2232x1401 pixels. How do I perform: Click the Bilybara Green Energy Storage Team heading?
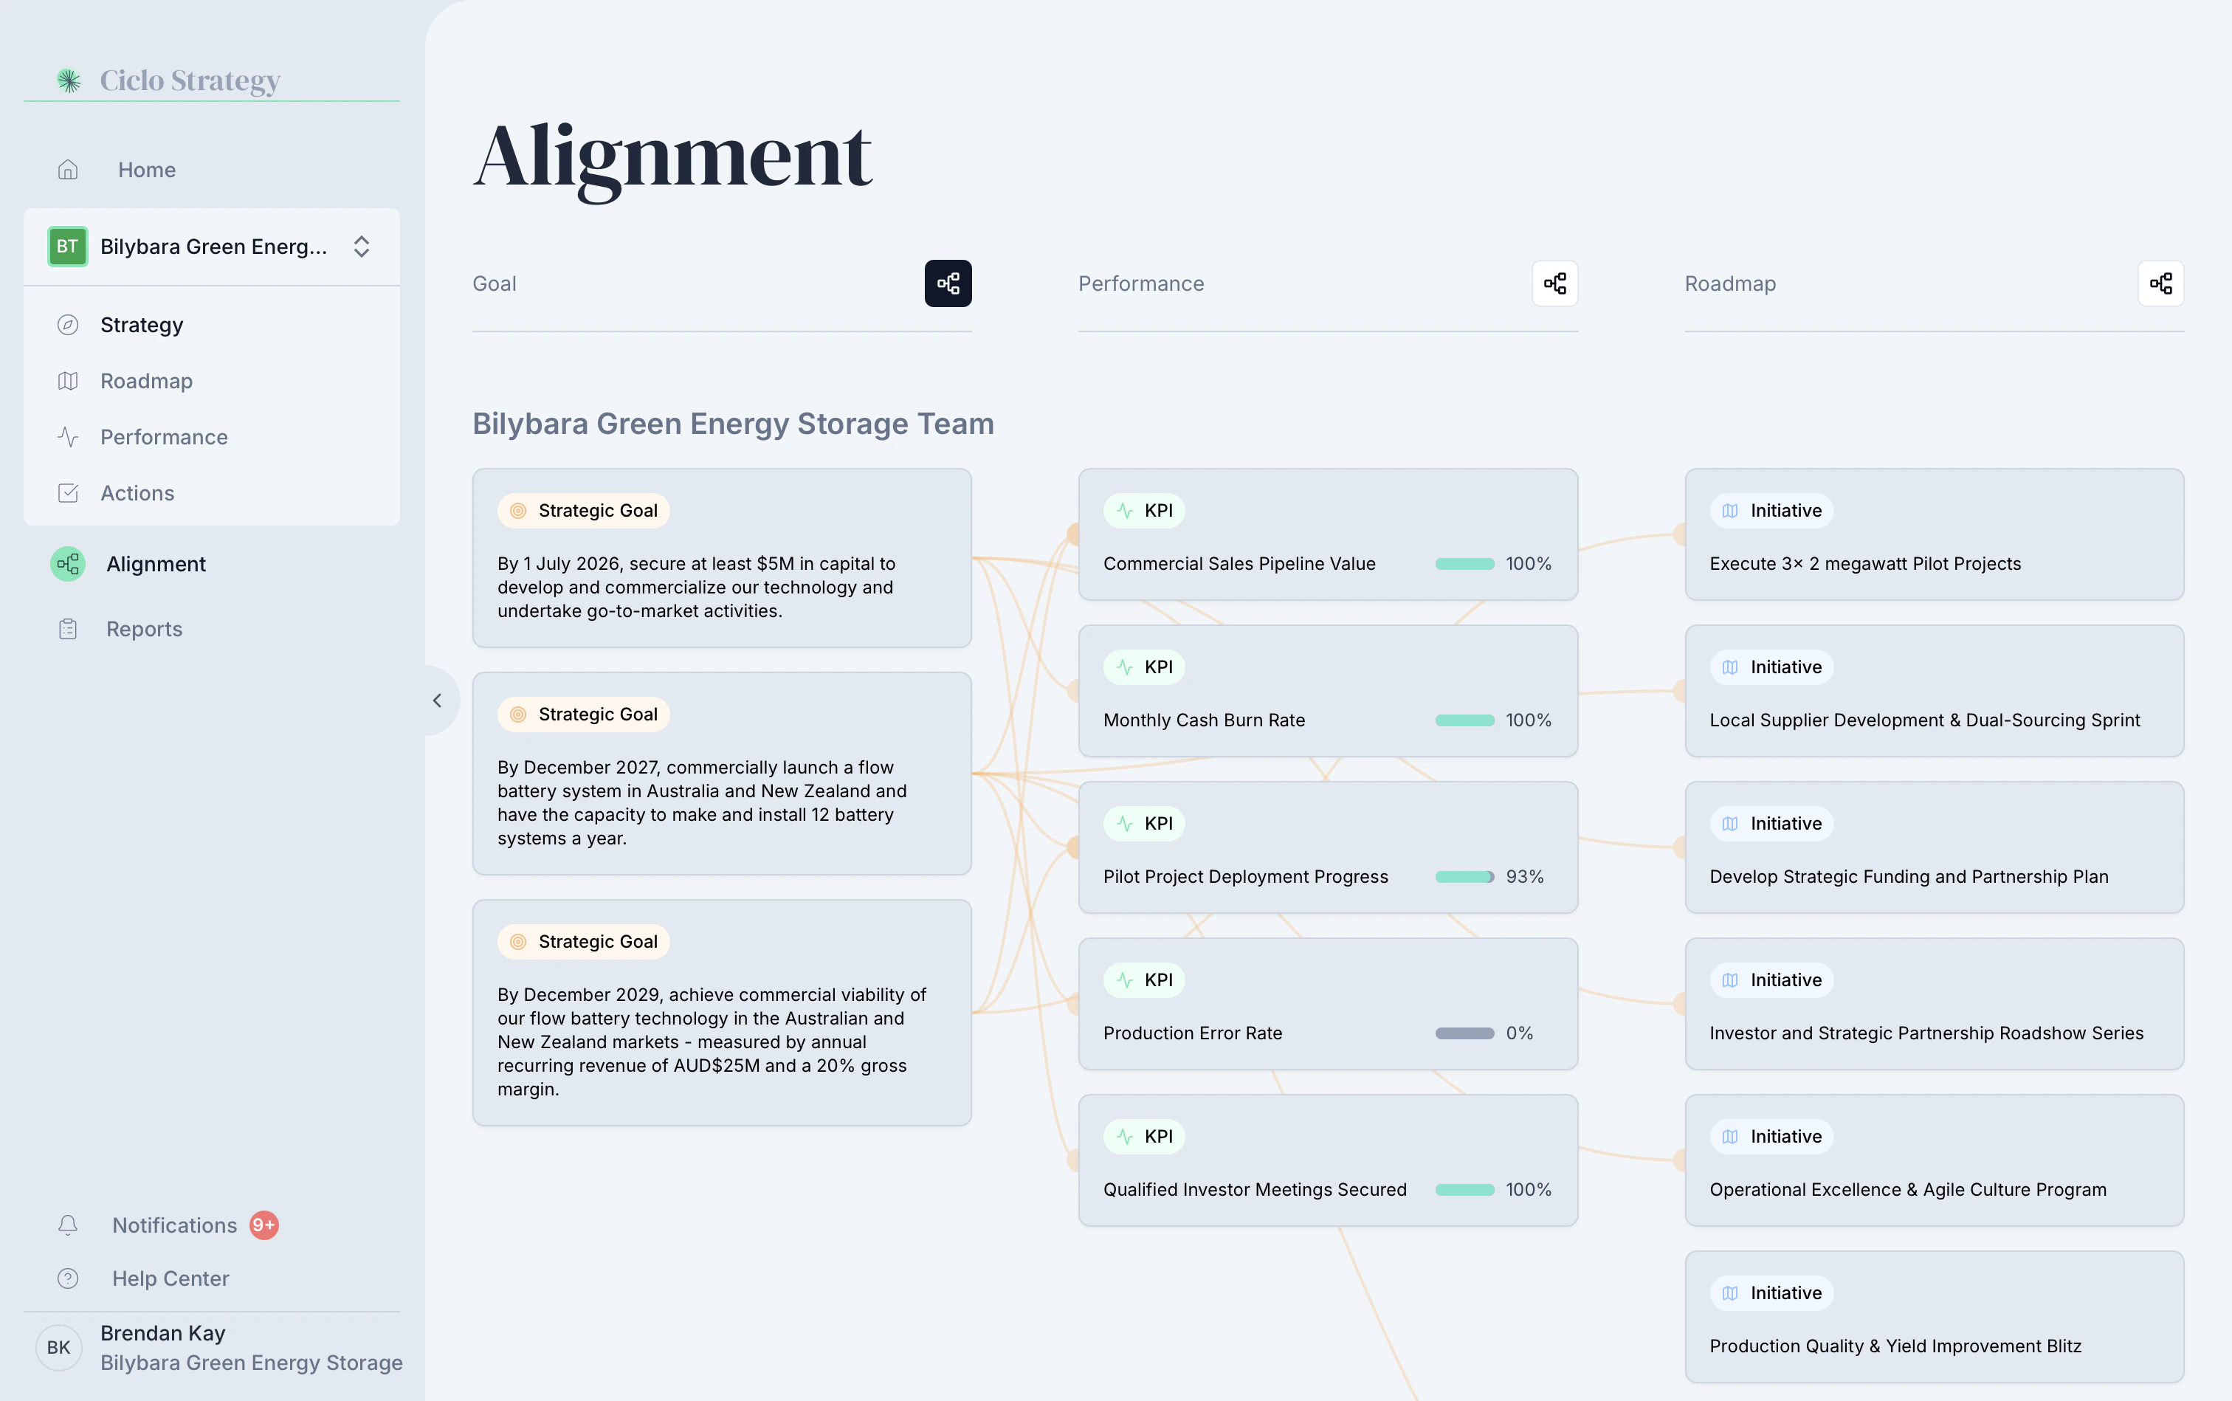[x=733, y=424]
